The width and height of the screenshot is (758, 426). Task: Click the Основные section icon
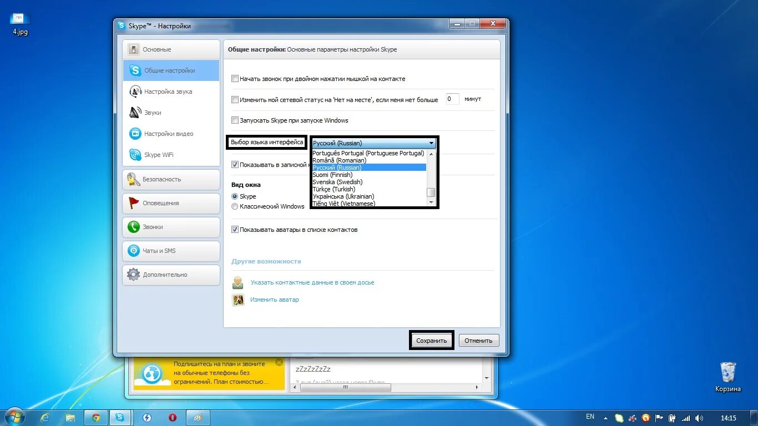(133, 49)
